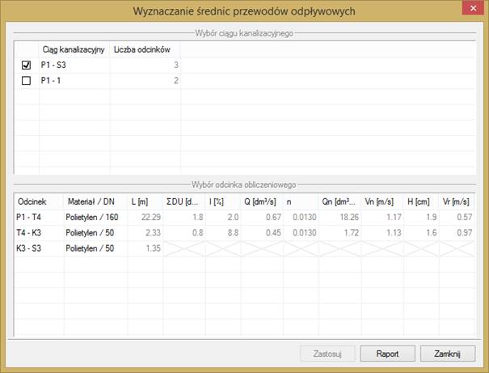Click the Polietylen / 160 cell
The width and height of the screenshot is (489, 373).
95,217
